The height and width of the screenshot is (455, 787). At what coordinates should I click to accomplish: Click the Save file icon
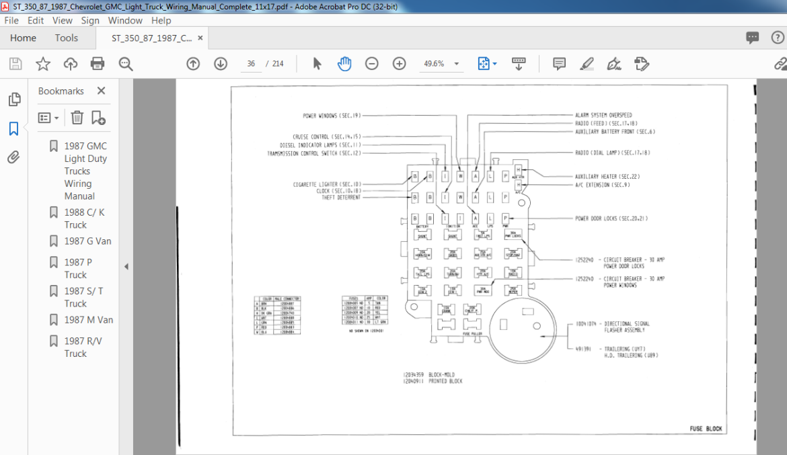pyautogui.click(x=15, y=64)
